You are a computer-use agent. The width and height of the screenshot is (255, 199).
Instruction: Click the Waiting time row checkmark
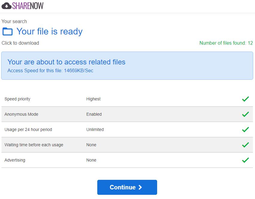pos(245,145)
